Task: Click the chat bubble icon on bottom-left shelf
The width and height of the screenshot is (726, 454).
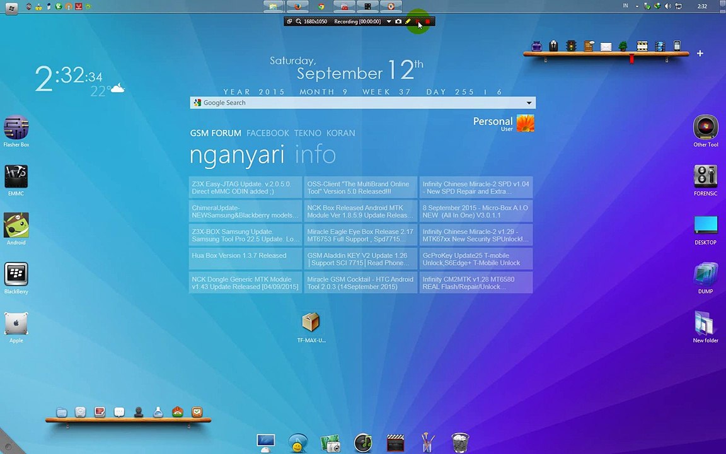Action: (119, 412)
